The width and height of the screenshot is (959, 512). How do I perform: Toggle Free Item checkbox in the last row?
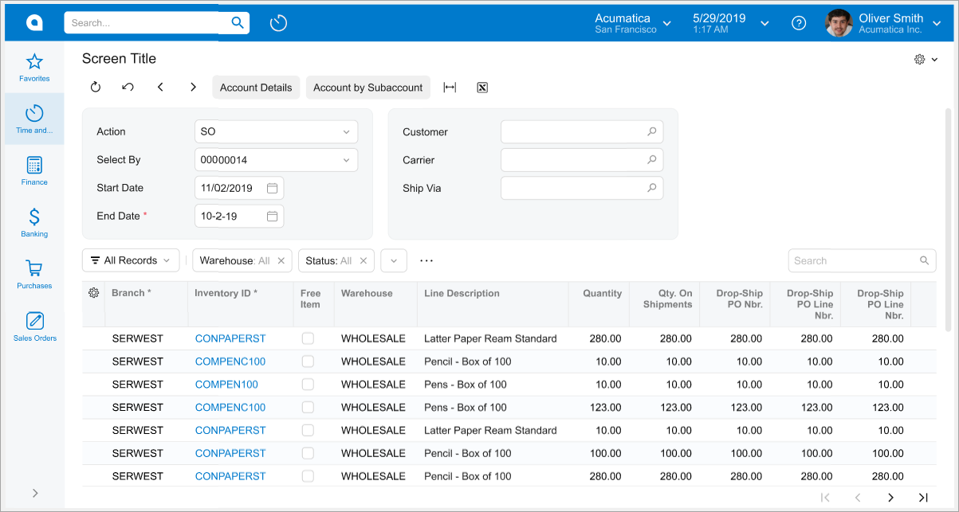click(308, 476)
